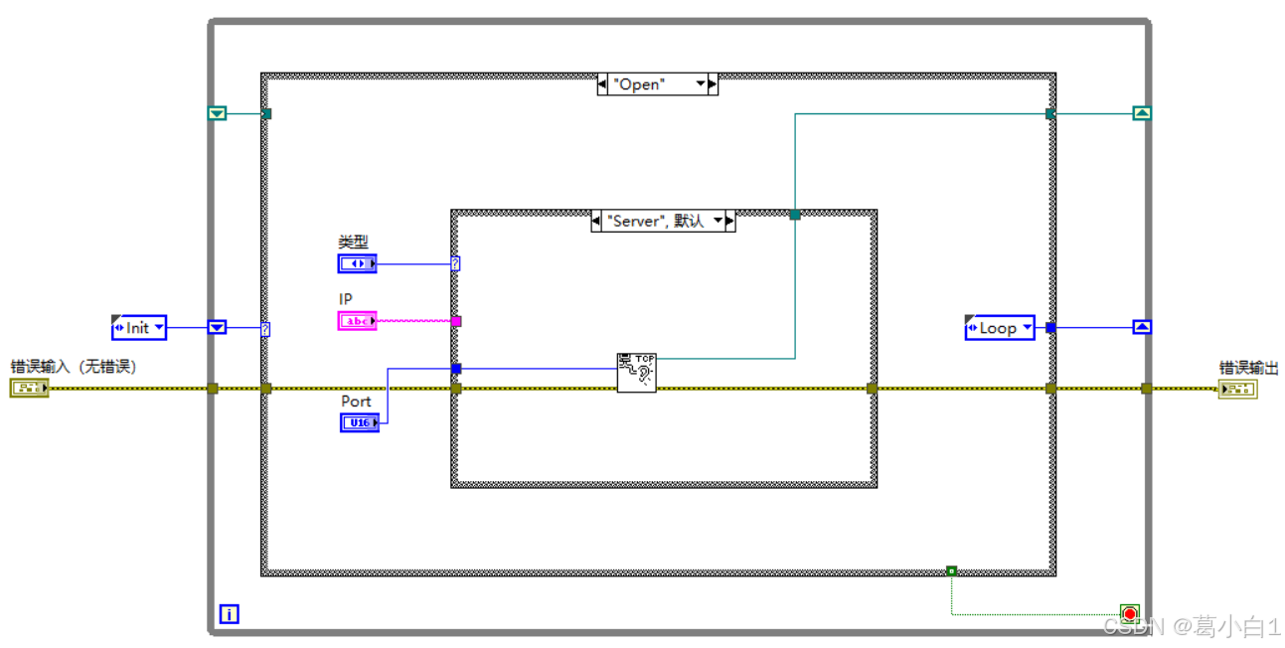Click the TCP Listen function node
This screenshot has width=1285, height=648.
click(x=637, y=373)
